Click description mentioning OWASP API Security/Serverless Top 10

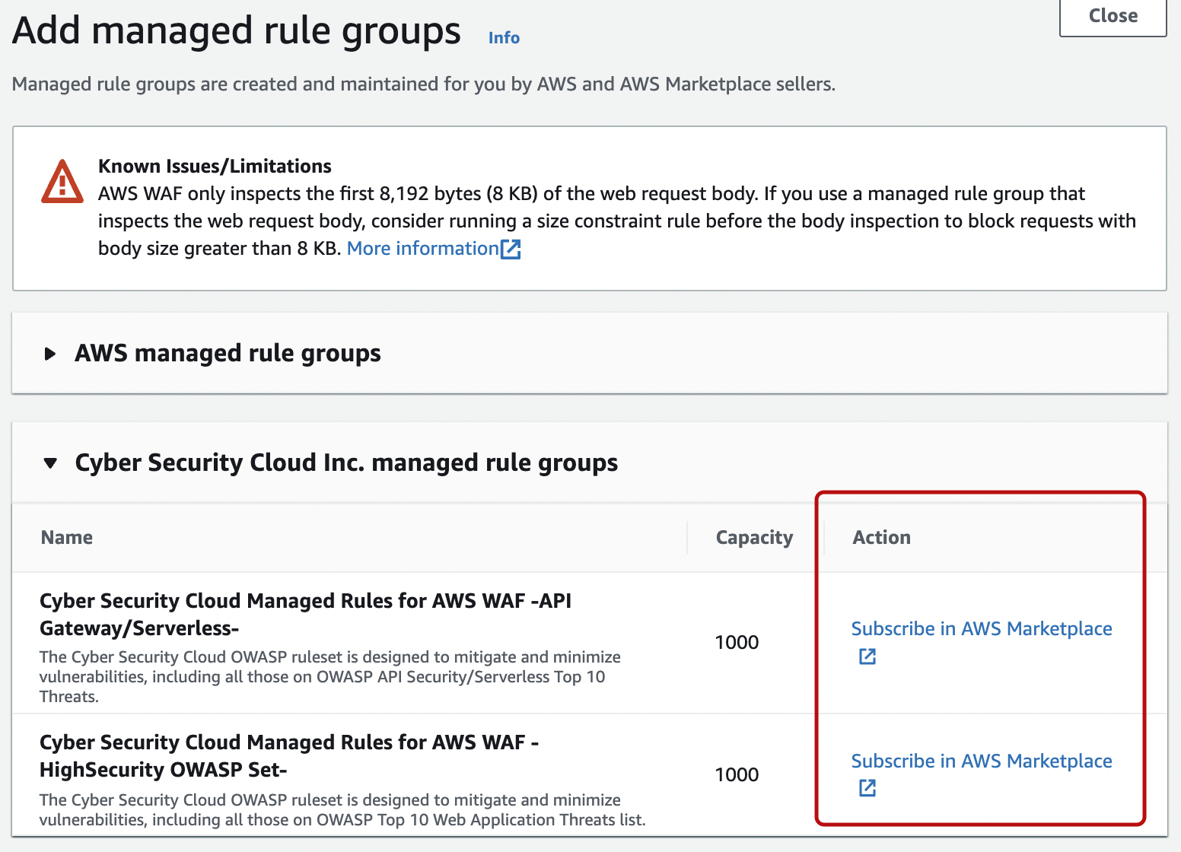click(x=330, y=677)
